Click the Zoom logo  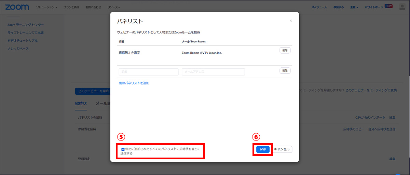(17, 7)
